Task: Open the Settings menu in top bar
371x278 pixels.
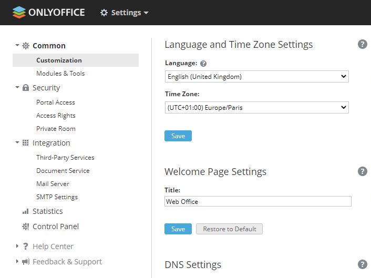Action: 125,13
